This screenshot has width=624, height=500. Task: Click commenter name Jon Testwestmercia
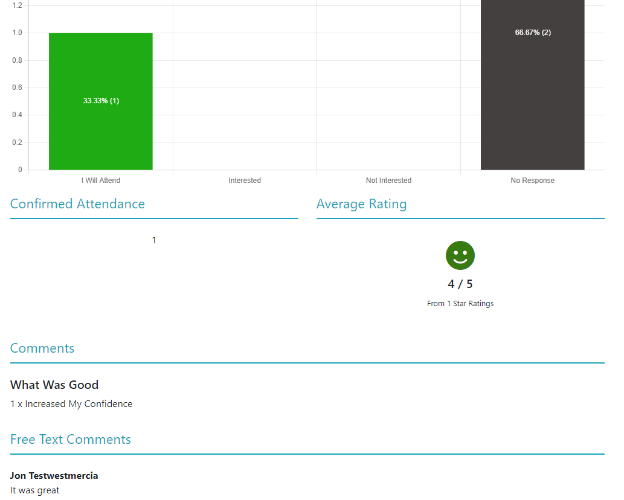tap(54, 476)
